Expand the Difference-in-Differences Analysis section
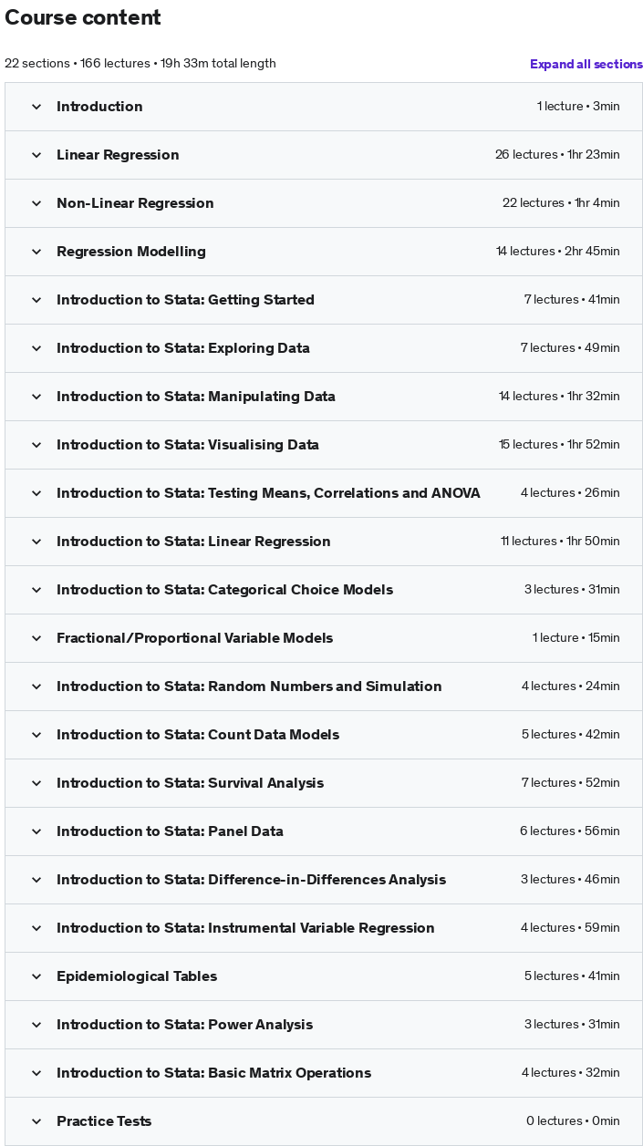Image resolution: width=643 pixels, height=1146 pixels. point(324,880)
